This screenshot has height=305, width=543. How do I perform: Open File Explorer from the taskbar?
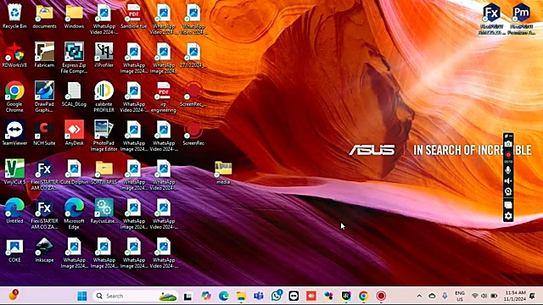click(x=241, y=296)
